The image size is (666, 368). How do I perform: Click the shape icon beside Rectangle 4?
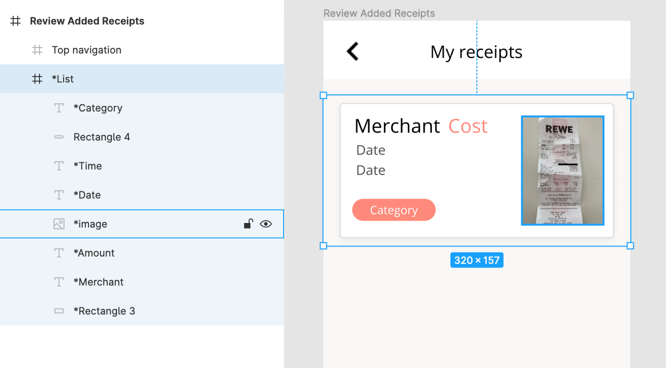(59, 137)
